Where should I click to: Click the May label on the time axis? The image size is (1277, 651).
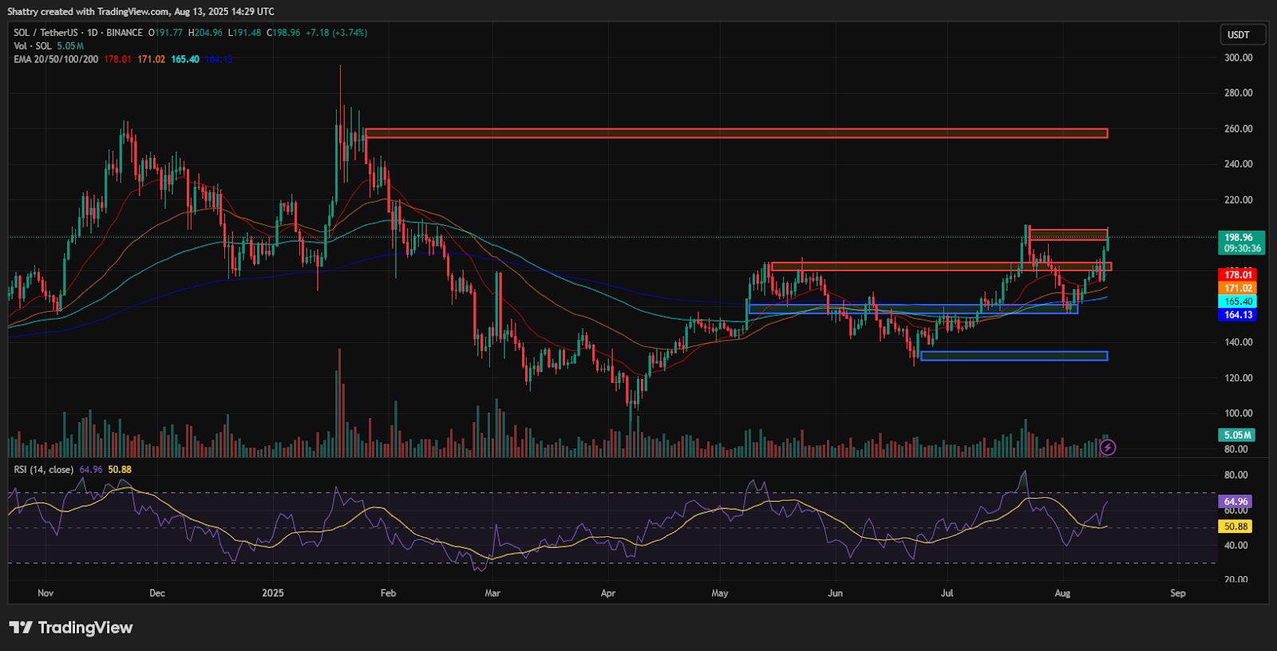click(x=720, y=593)
